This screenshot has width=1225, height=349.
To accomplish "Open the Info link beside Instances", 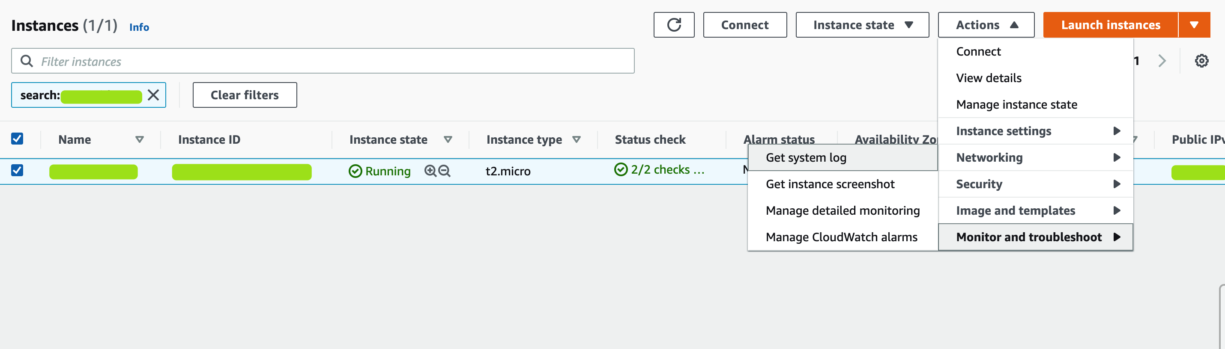I will click(x=139, y=27).
